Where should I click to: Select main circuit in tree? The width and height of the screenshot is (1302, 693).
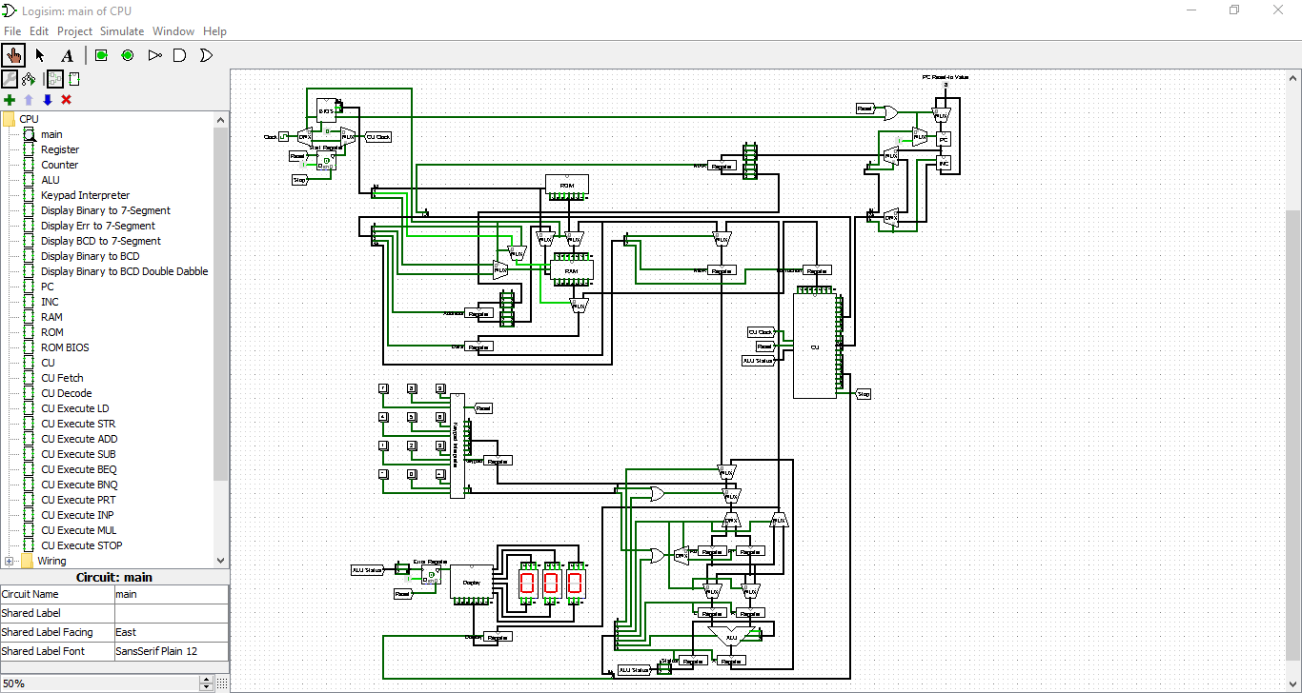(51, 134)
